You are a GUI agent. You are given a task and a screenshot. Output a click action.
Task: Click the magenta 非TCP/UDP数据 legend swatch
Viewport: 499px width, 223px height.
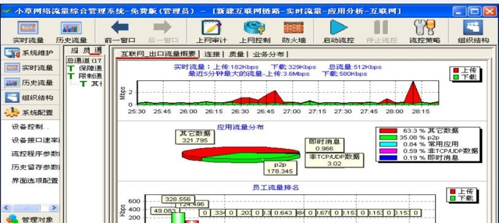[388, 151]
